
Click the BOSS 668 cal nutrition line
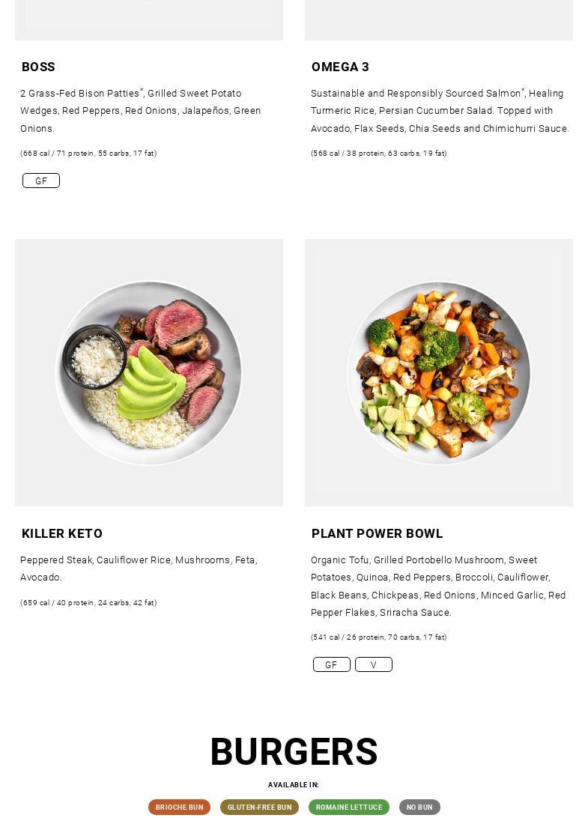pyautogui.click(x=88, y=154)
